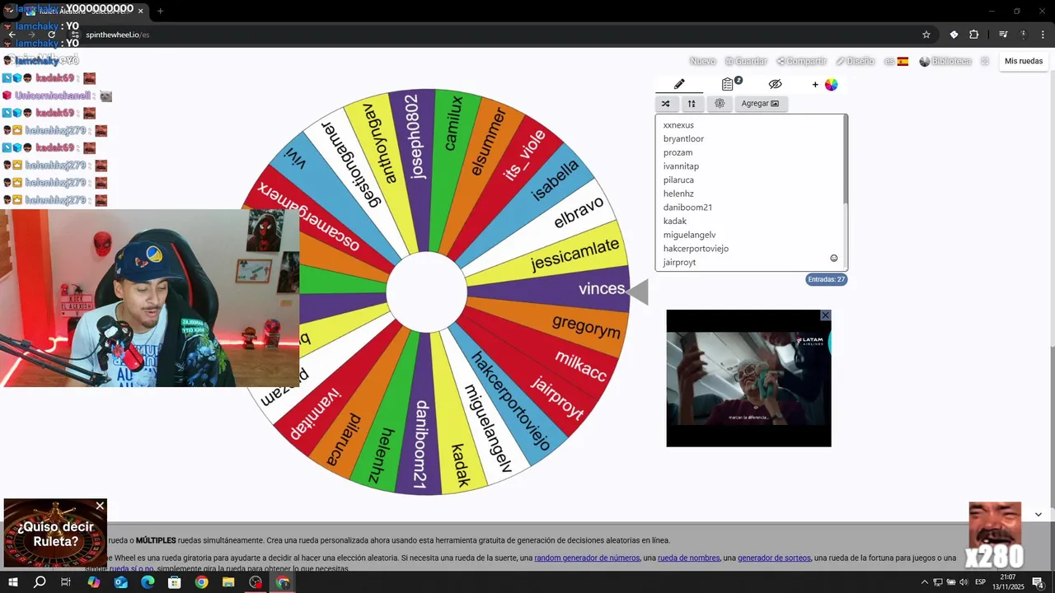Open rueda de nombres link

(x=688, y=558)
